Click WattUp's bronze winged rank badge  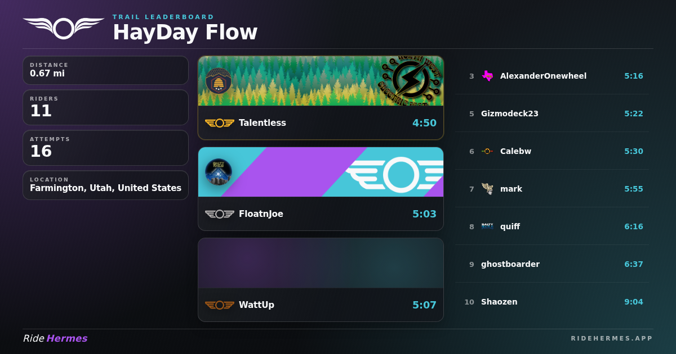pos(220,305)
